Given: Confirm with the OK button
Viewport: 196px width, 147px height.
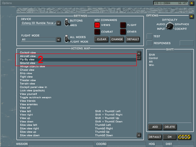Looking at the screenshot, I should click(170, 137).
